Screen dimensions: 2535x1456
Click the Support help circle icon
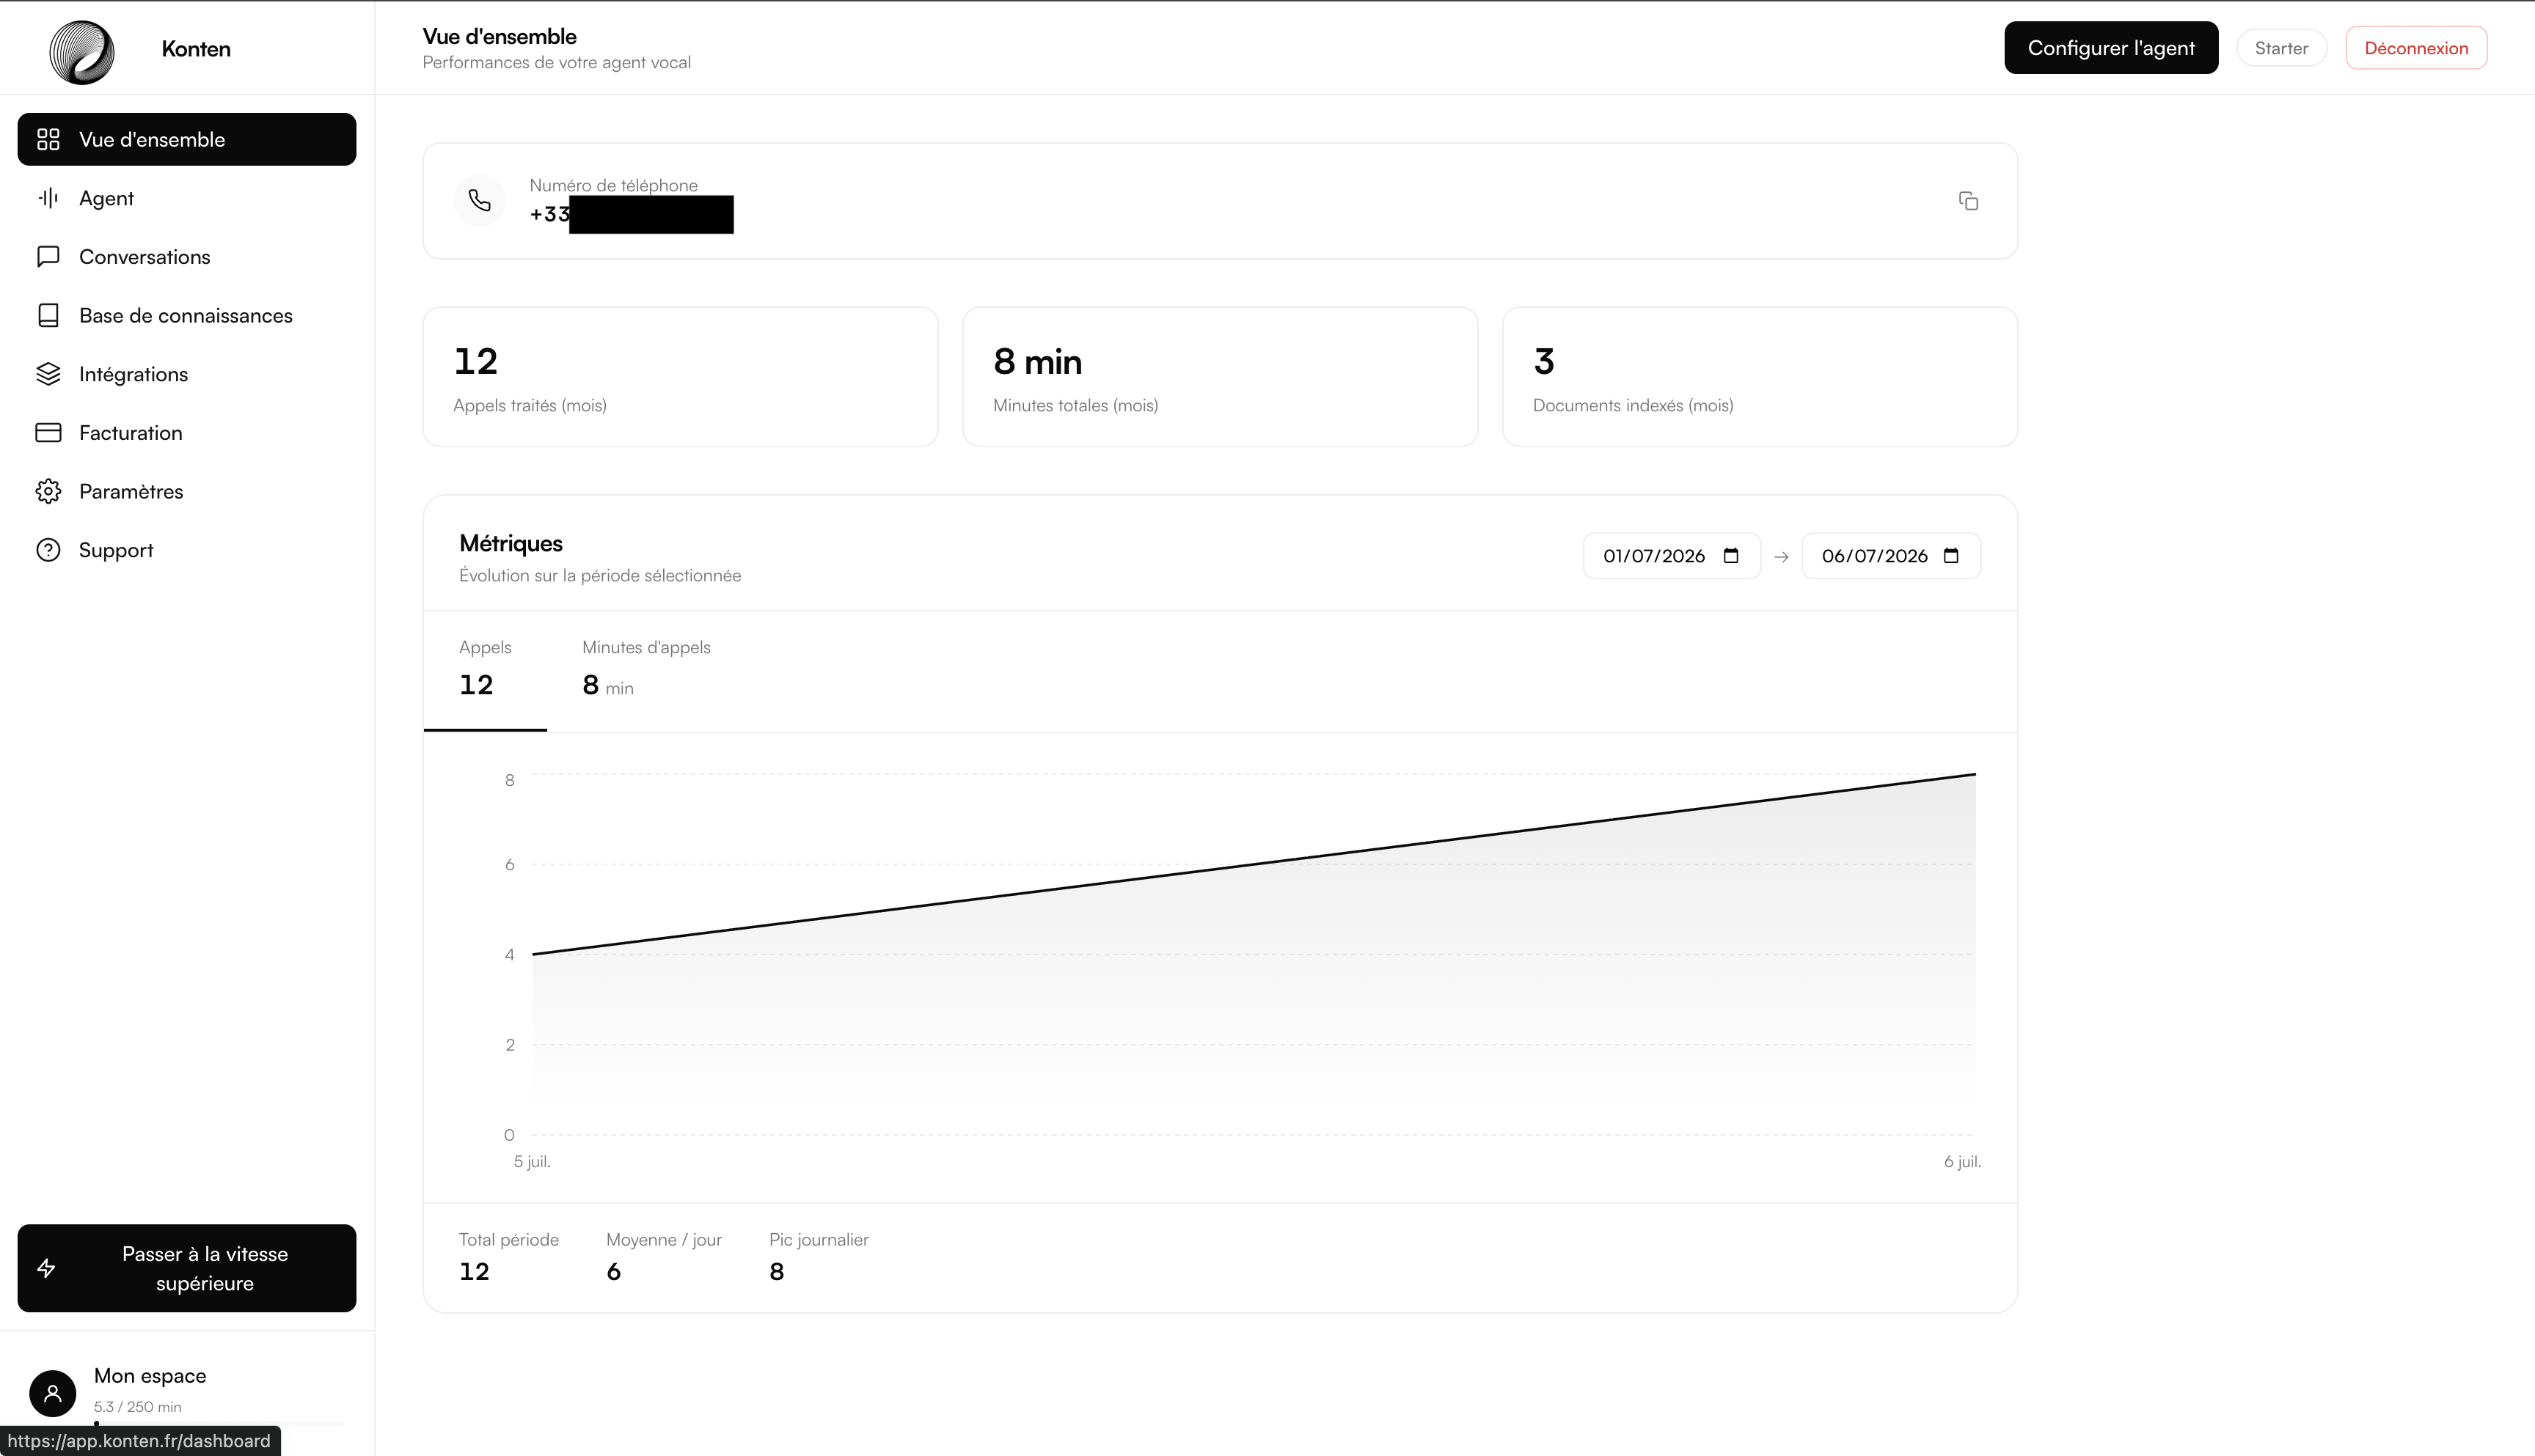(48, 550)
